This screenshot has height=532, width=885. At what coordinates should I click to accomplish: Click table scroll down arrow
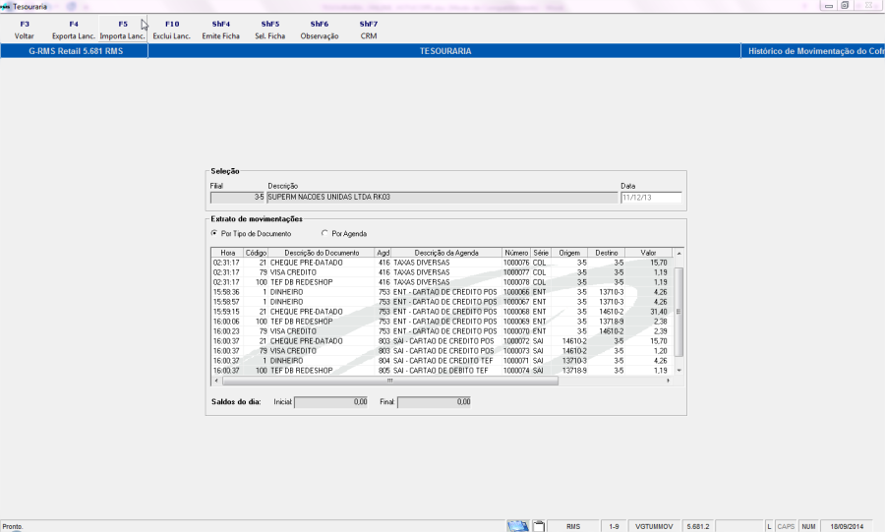click(678, 371)
